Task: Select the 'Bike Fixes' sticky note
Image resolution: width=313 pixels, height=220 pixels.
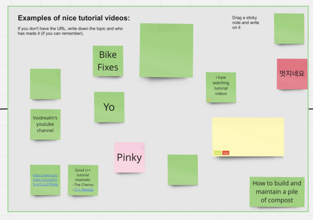Action: 108,61
